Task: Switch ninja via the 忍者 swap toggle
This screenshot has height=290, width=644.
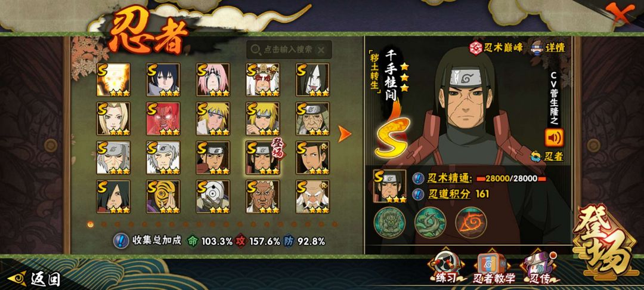Action: [547, 156]
